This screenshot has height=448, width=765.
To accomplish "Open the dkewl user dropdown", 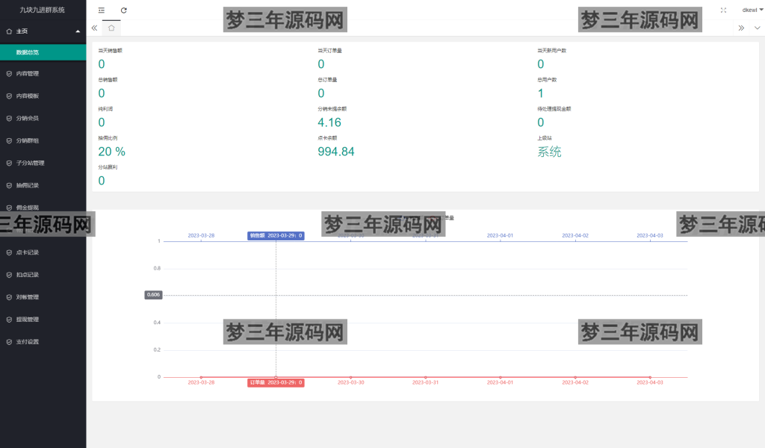I will click(753, 10).
